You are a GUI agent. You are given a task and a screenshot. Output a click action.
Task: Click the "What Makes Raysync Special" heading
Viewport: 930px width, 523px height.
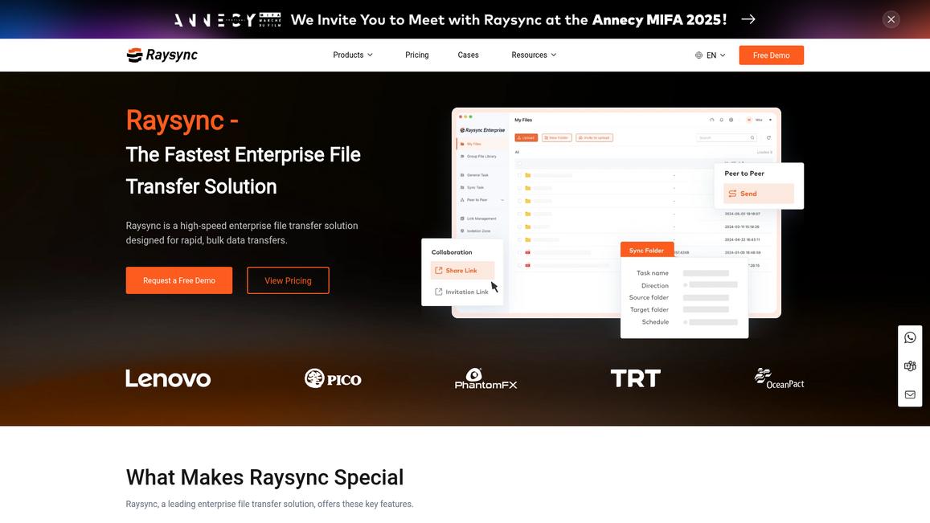pyautogui.click(x=264, y=477)
